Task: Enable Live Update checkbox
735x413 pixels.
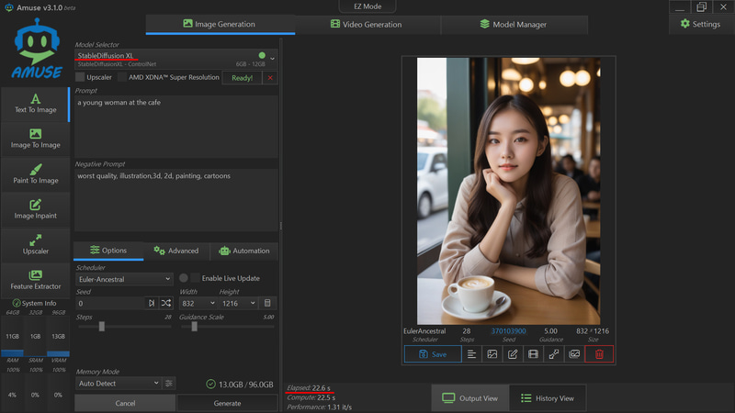Action: coord(196,278)
